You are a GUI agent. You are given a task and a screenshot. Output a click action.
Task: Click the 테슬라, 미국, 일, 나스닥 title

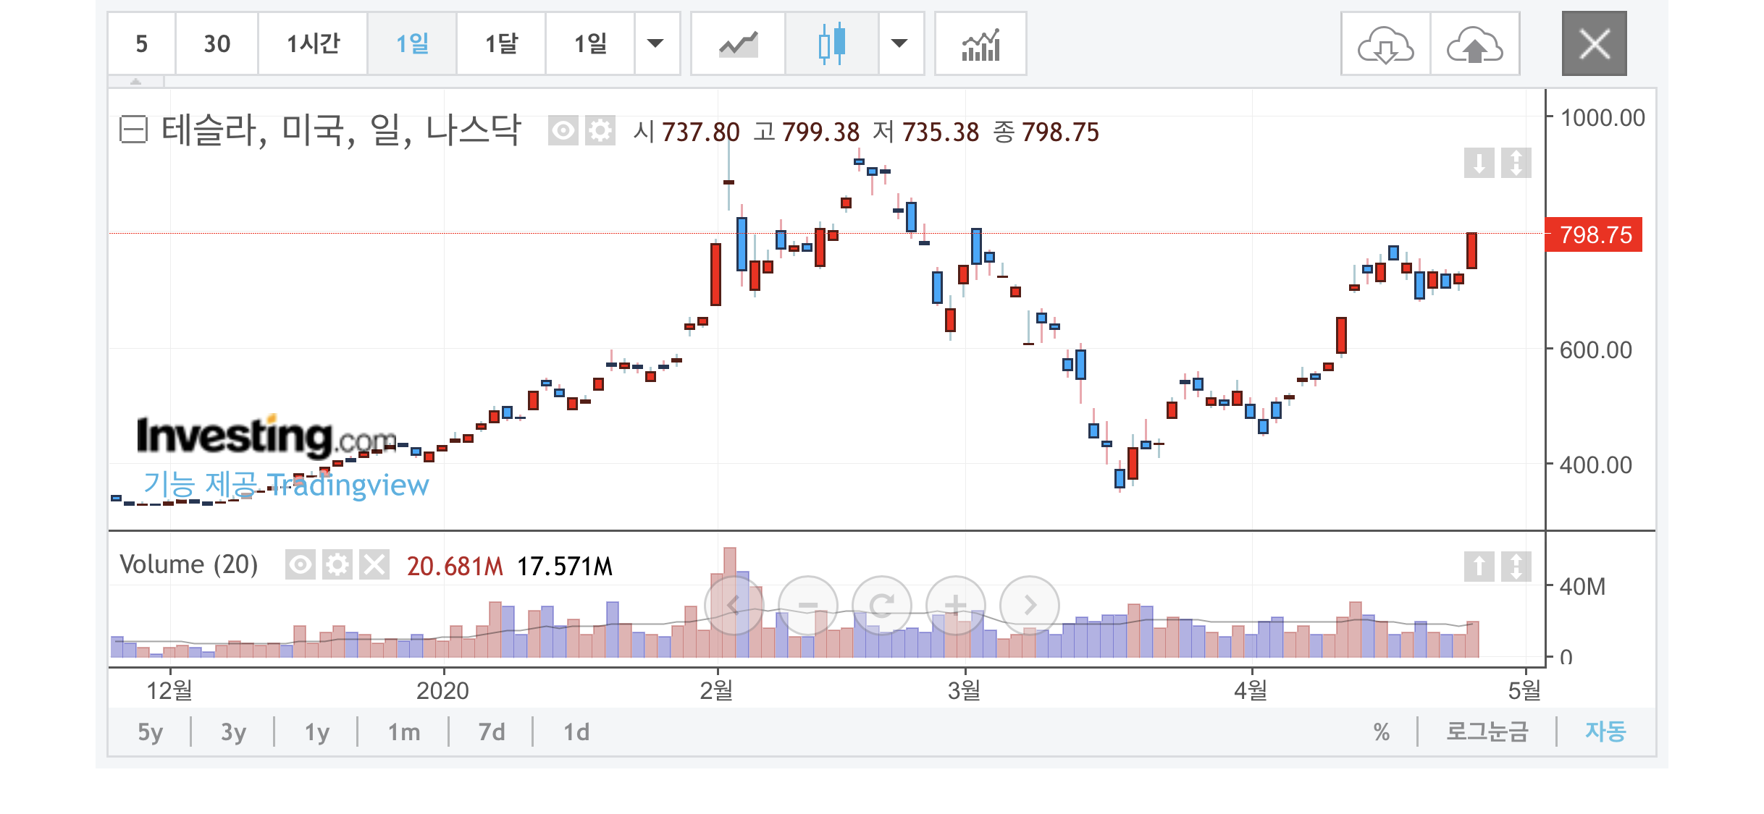tap(340, 131)
